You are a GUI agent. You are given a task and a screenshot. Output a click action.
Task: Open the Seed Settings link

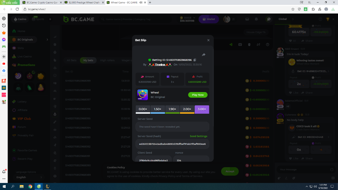[x=198, y=136]
